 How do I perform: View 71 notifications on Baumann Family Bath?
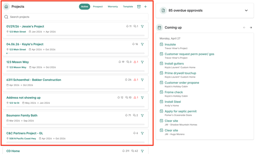[128, 115]
